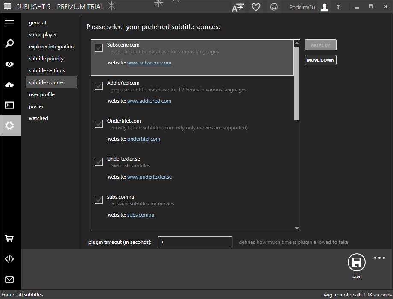Click the Sublight app logo icon
This screenshot has height=299, width=393.
click(7, 6)
